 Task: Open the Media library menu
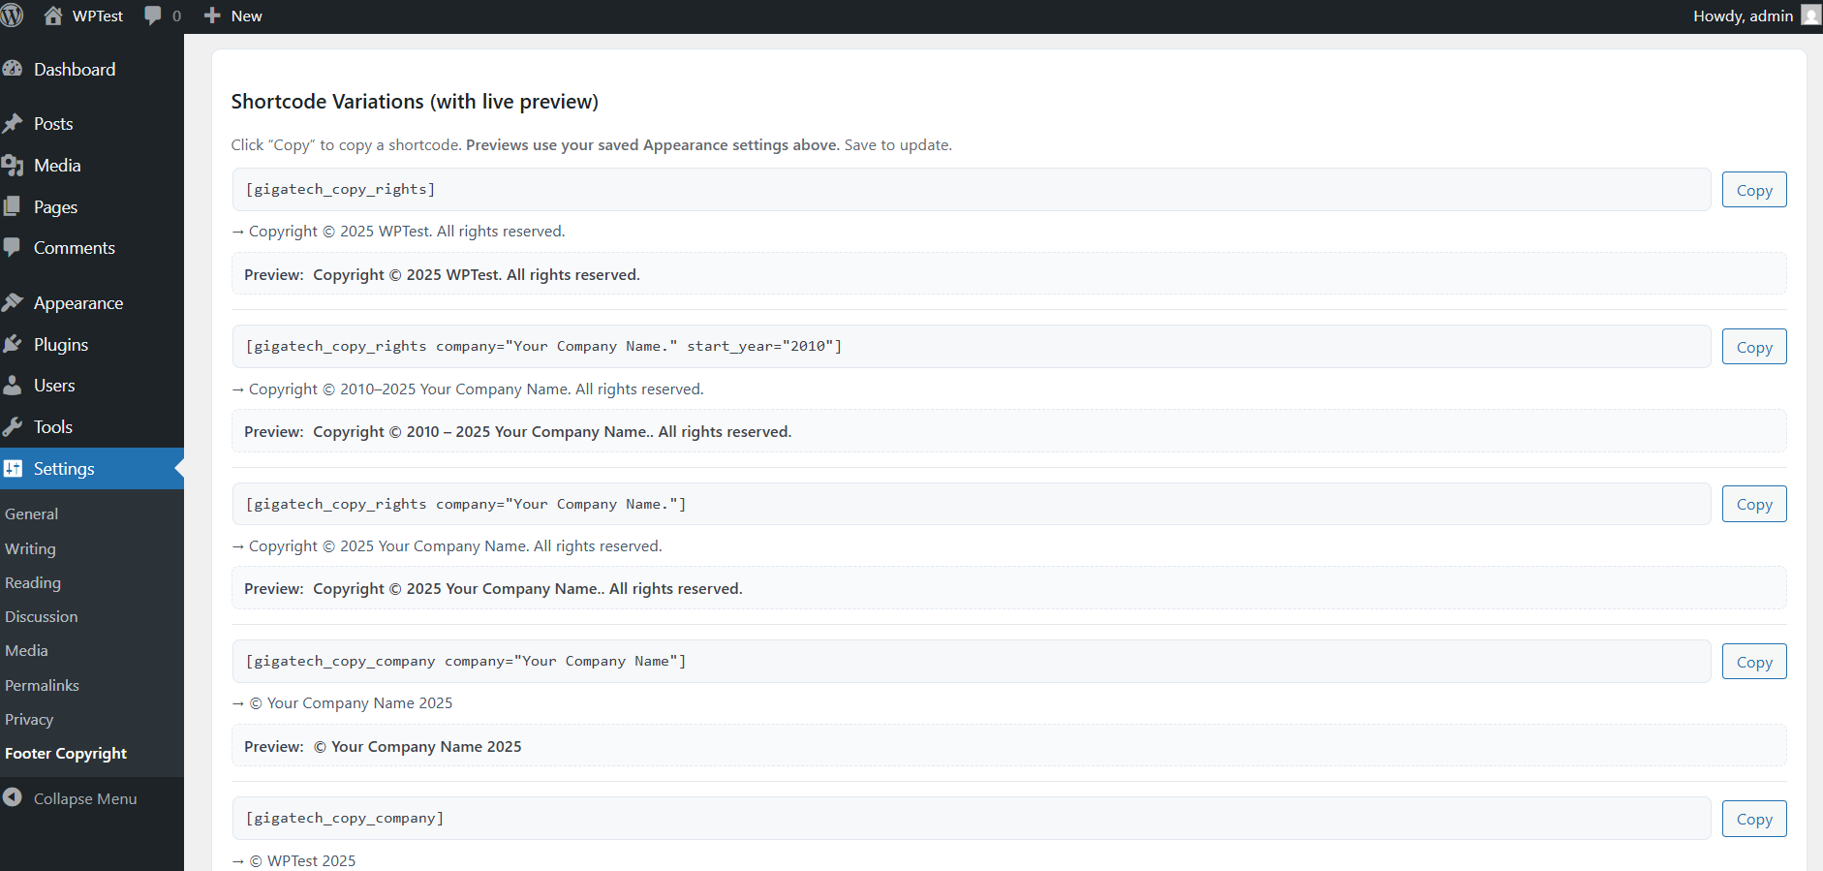coord(57,165)
